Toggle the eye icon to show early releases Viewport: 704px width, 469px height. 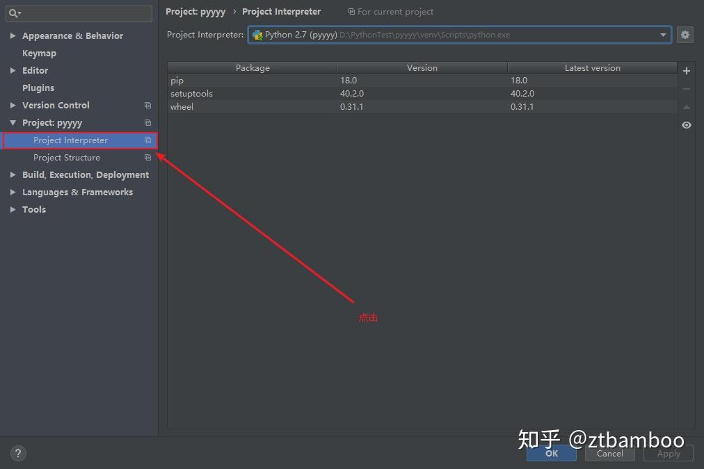[x=686, y=125]
